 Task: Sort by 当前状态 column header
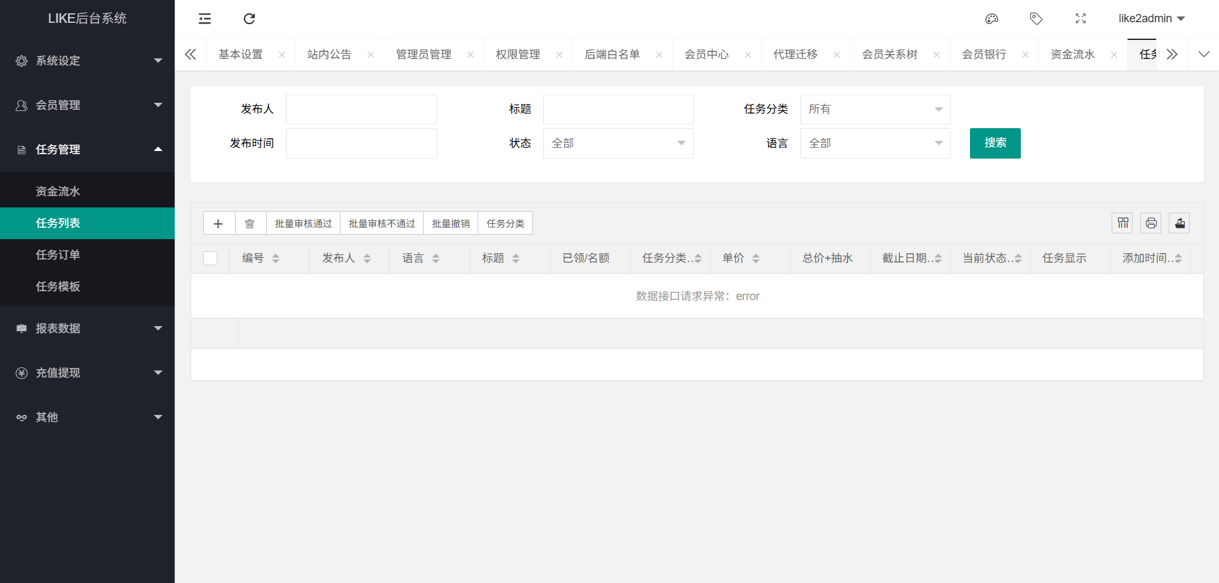click(990, 258)
